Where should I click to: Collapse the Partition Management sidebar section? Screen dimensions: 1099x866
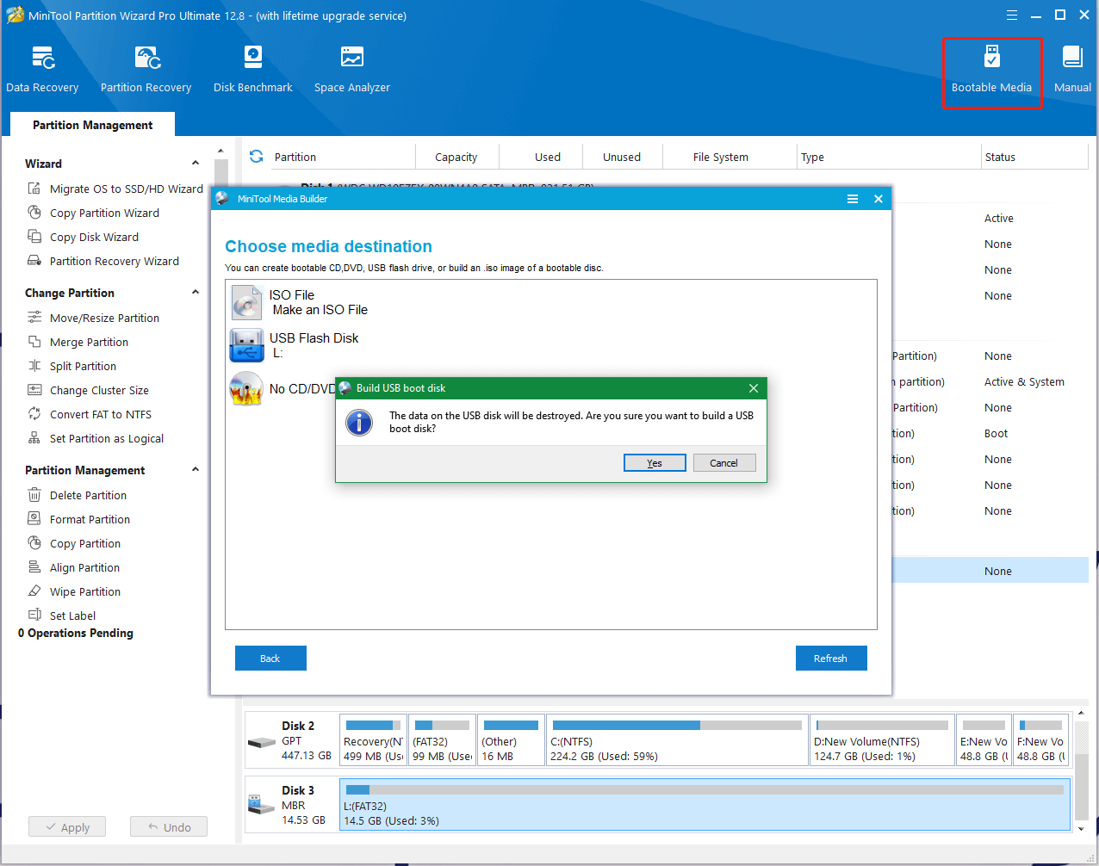click(x=196, y=470)
